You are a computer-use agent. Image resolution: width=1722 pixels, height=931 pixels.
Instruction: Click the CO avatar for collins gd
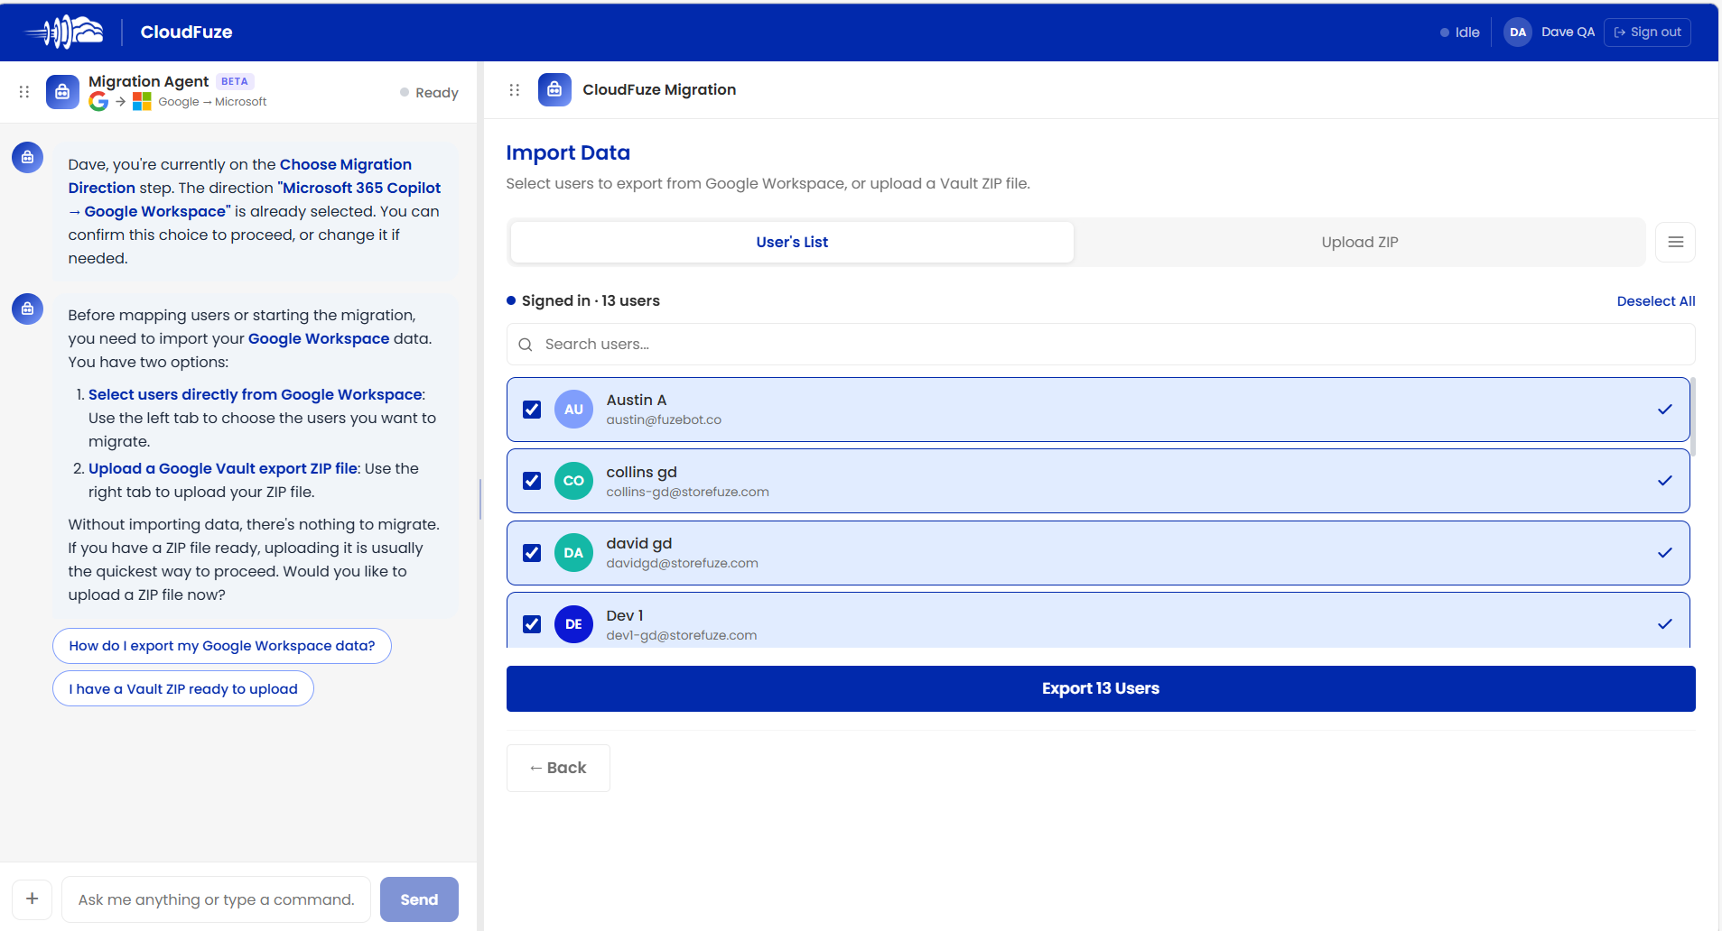click(573, 481)
